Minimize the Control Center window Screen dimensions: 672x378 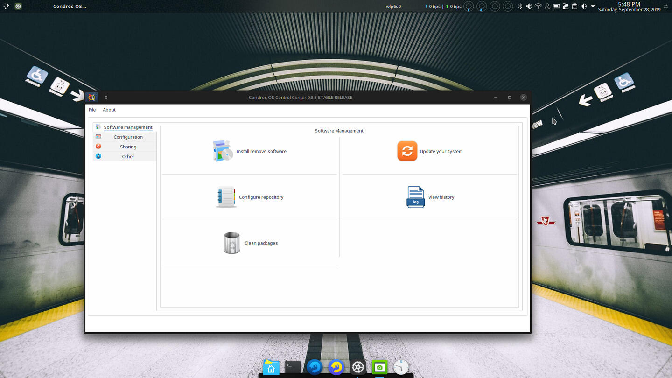496,98
